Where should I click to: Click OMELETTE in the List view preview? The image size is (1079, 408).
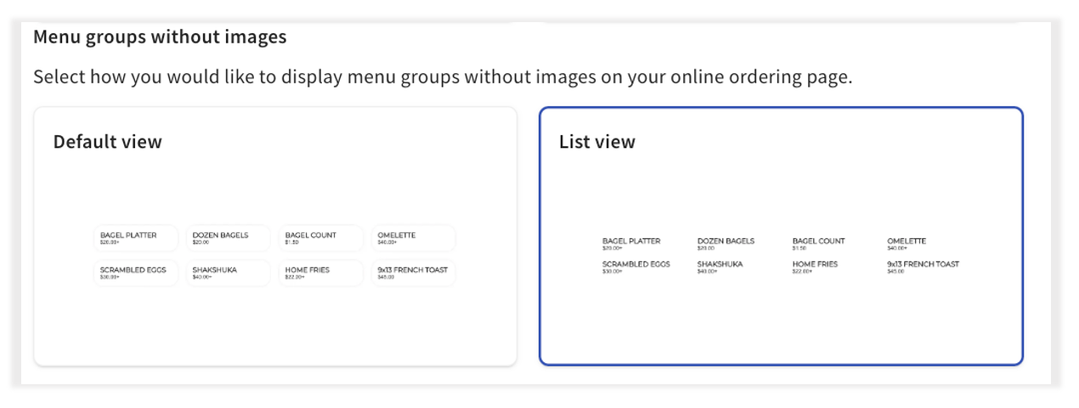coord(907,241)
